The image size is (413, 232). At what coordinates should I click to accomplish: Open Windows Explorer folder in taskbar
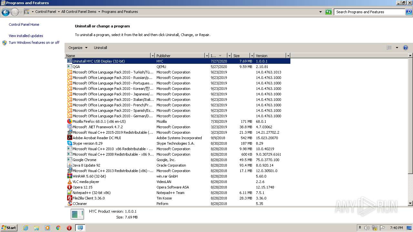pyautogui.click(x=36, y=228)
